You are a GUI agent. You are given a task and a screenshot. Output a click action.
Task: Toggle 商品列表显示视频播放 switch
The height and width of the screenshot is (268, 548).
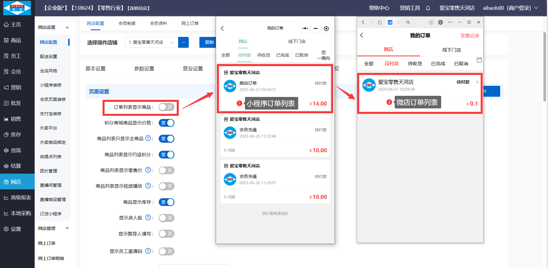pos(166,186)
